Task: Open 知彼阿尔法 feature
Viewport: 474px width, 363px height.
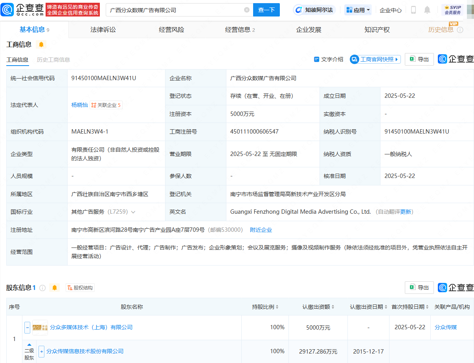Action: point(315,10)
